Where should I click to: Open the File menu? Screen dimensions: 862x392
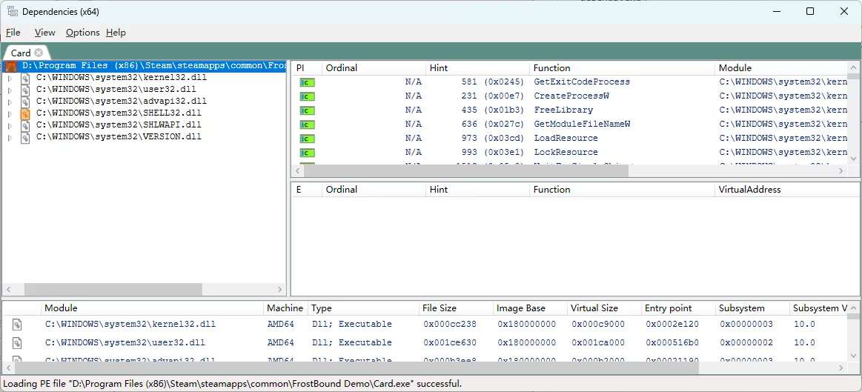pos(13,33)
